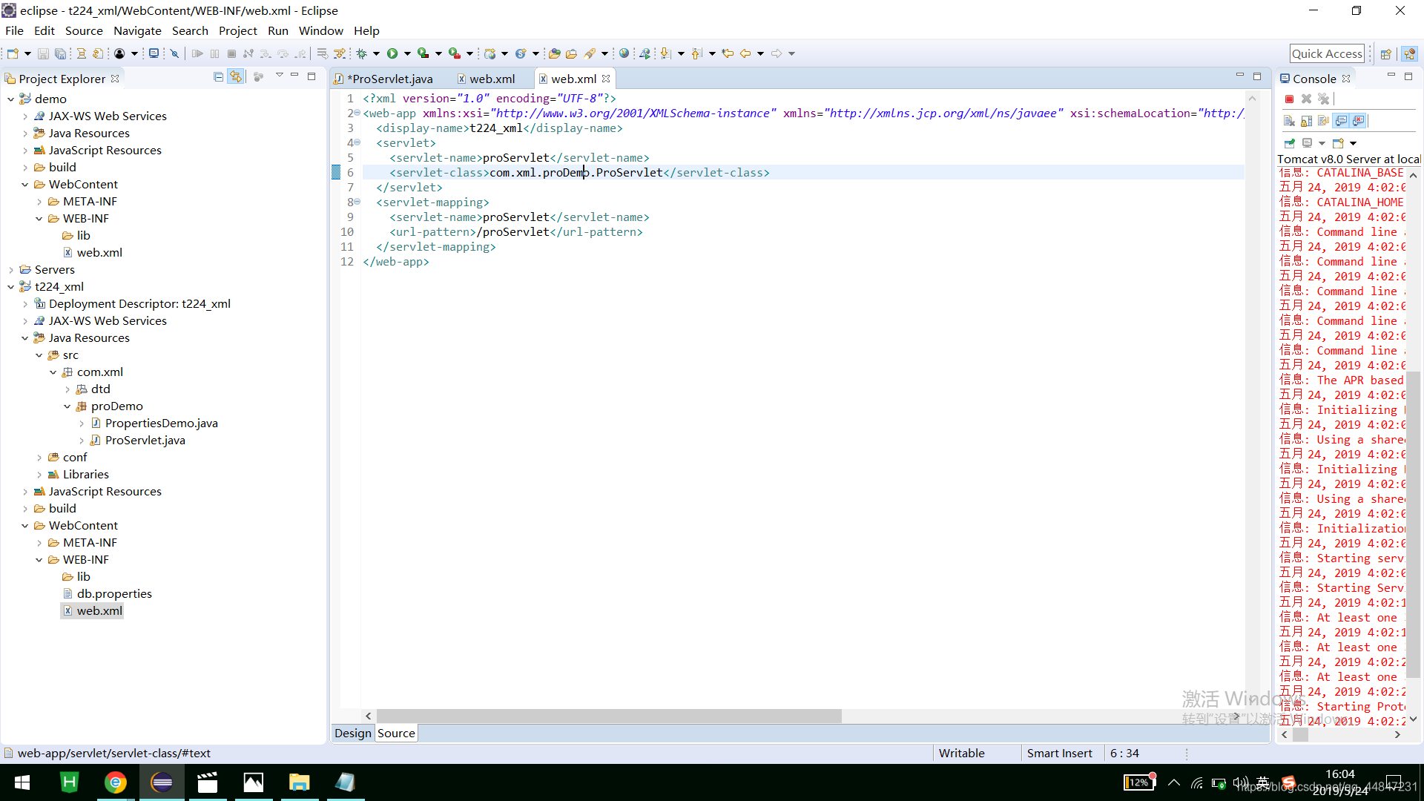Image resolution: width=1424 pixels, height=801 pixels.
Task: Click the Quick Access search field
Action: (1327, 53)
